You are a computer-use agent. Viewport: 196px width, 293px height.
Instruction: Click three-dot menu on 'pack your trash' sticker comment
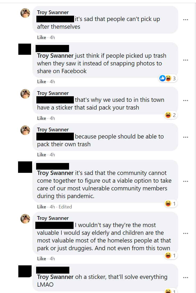pos(186,101)
